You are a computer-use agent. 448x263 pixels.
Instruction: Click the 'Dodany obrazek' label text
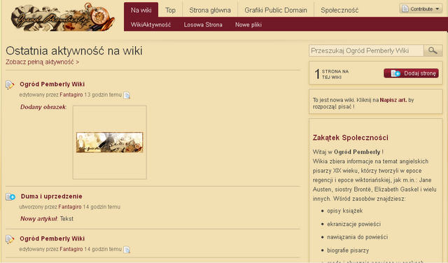click(x=43, y=107)
